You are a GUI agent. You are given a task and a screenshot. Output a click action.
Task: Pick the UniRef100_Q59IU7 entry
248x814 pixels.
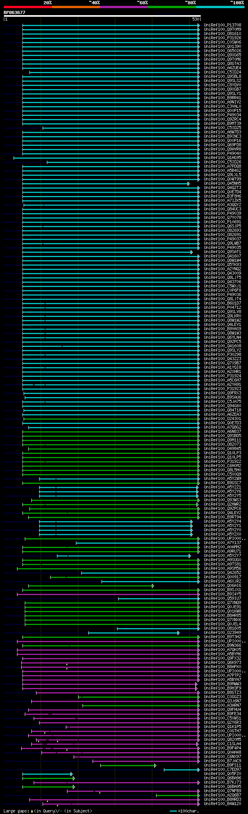coord(222,599)
